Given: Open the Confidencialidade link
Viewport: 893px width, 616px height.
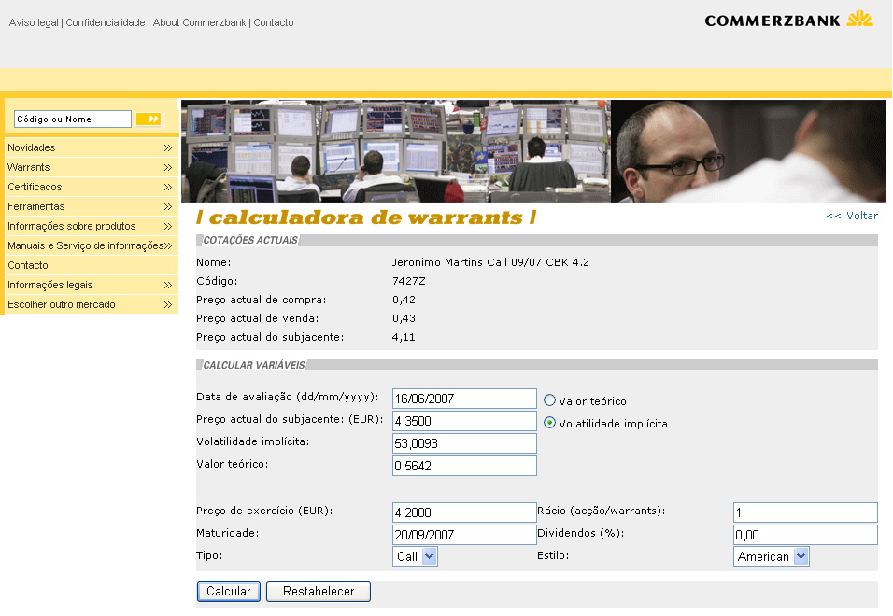Looking at the screenshot, I should click(x=106, y=22).
